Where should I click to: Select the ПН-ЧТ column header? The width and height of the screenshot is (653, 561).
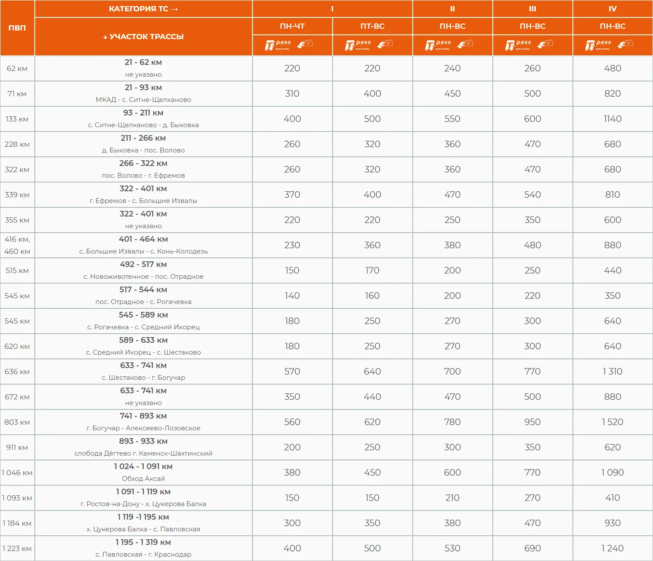click(292, 26)
